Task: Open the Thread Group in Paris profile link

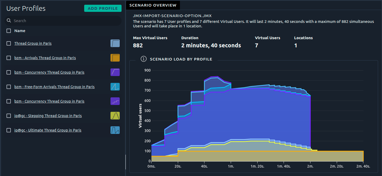Action: 33,43
